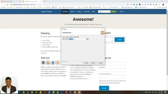Viewport: 168px width, 94px height.
Task: Click the Select a folder path field
Action: [x=77, y=39]
